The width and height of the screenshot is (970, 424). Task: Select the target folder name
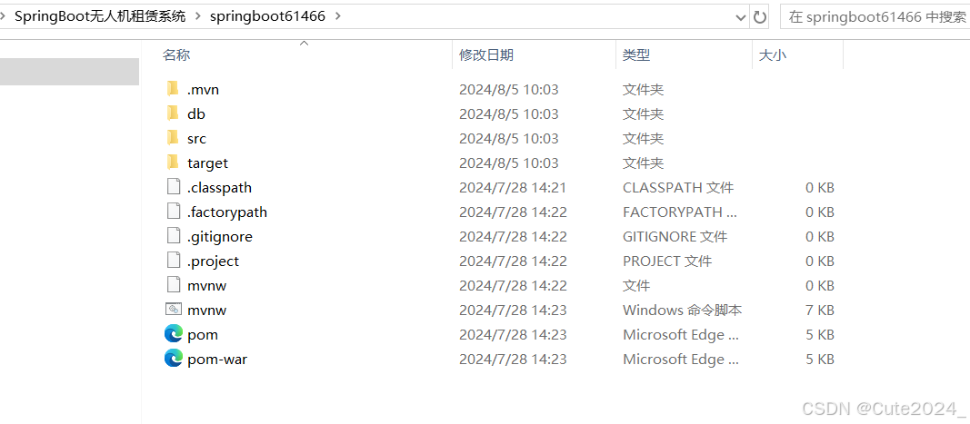(208, 163)
